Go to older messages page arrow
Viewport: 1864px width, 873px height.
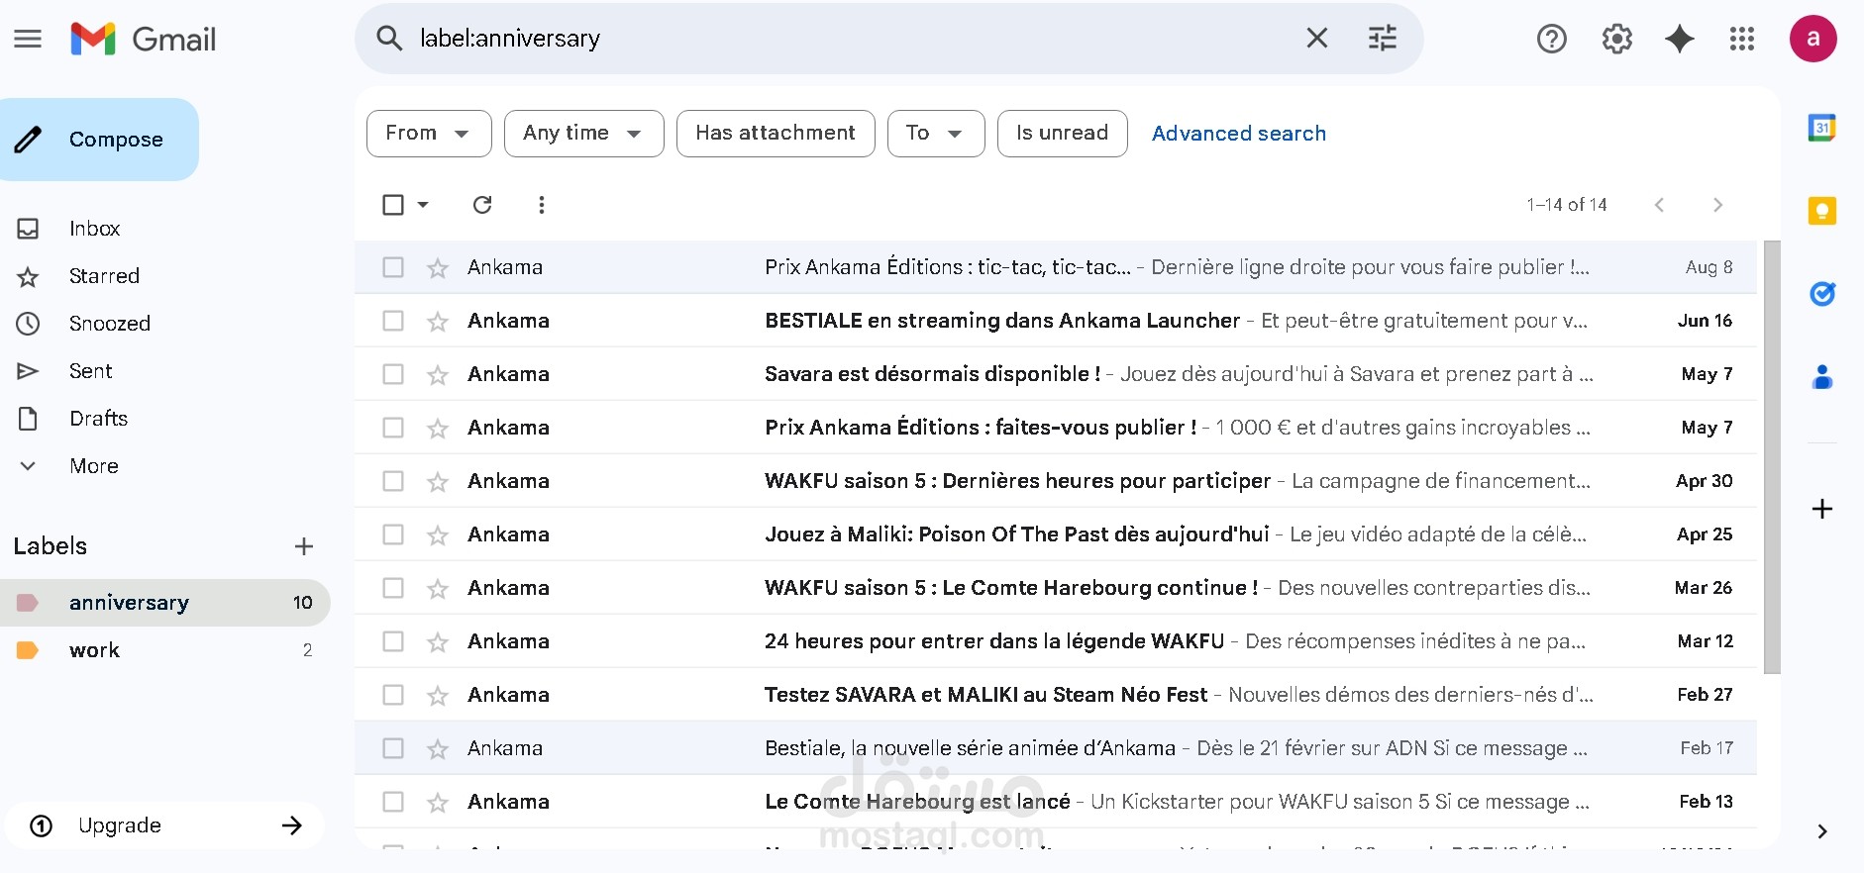(1717, 205)
